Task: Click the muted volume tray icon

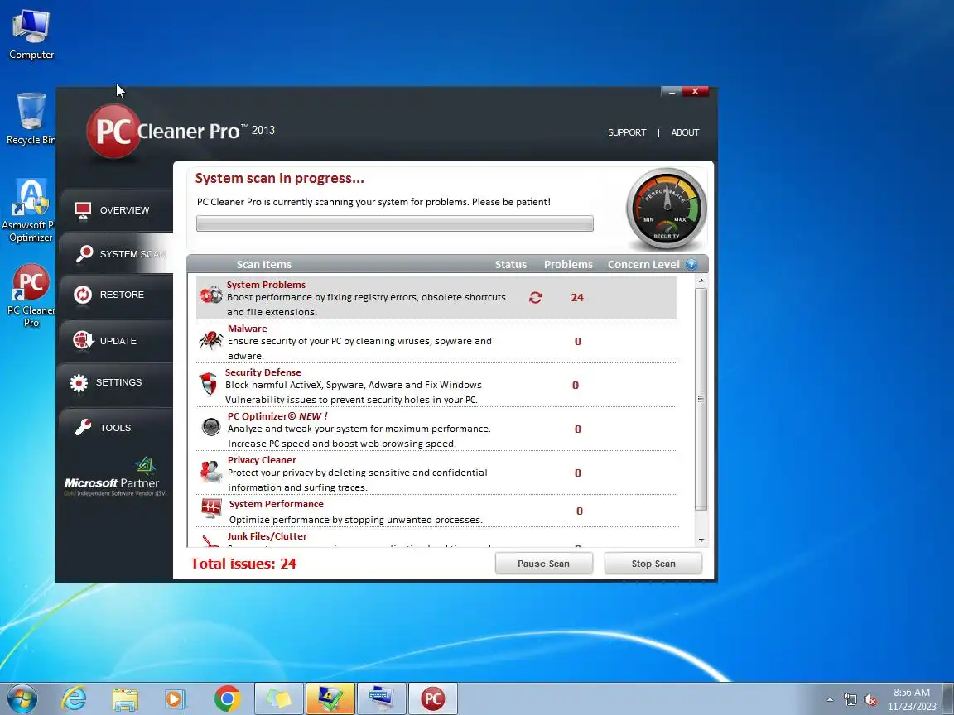Action: pyautogui.click(x=870, y=700)
